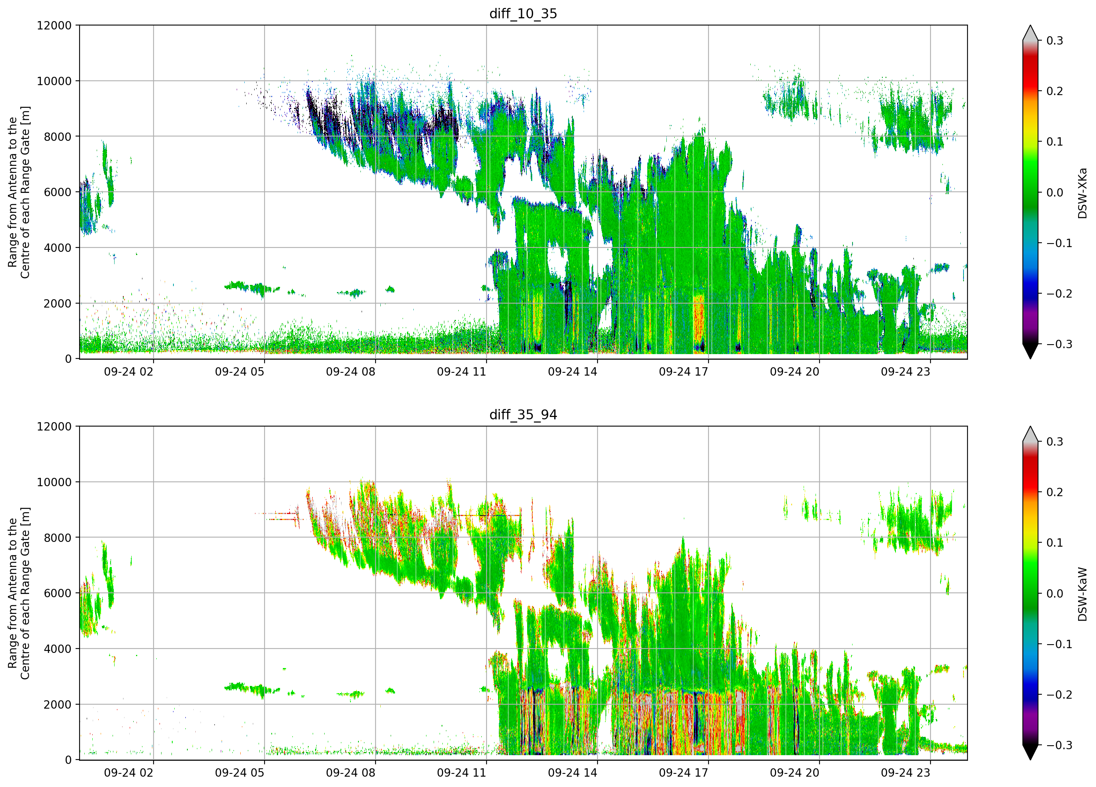Click the 09-24 17 tick label under diff_35_94
The height and width of the screenshot is (787, 1096).
coord(683,773)
